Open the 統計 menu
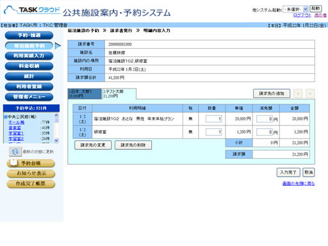Viewport: 328px width, 246px height. click(x=29, y=76)
